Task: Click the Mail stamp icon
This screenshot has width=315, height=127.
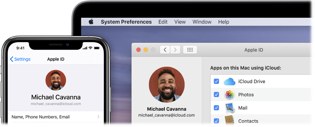Action: coord(229,108)
